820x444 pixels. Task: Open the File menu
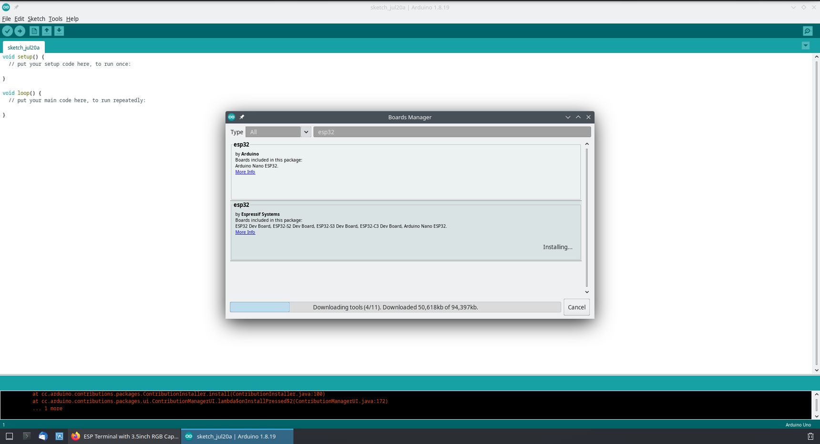click(6, 19)
